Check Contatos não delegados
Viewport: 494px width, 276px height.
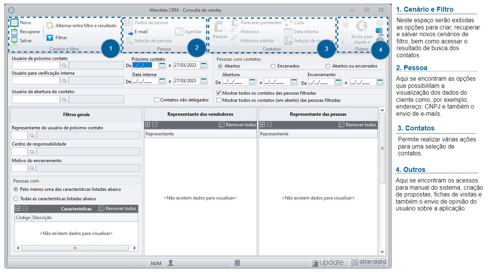[x=156, y=100]
